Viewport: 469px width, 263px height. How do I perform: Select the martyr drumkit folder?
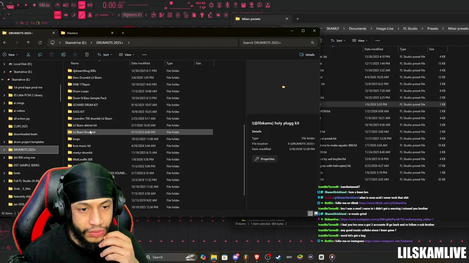coord(82,153)
